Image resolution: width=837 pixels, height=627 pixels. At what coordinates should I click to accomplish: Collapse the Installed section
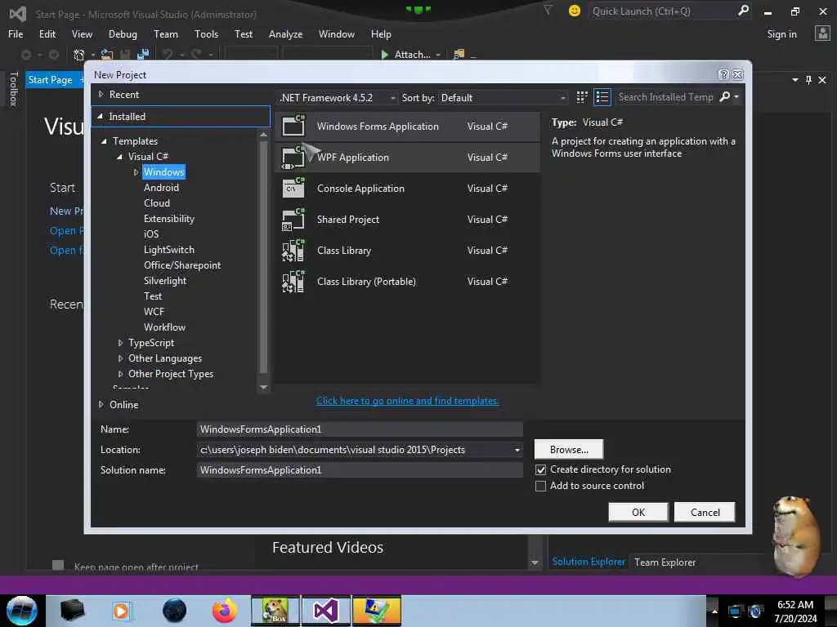point(100,116)
